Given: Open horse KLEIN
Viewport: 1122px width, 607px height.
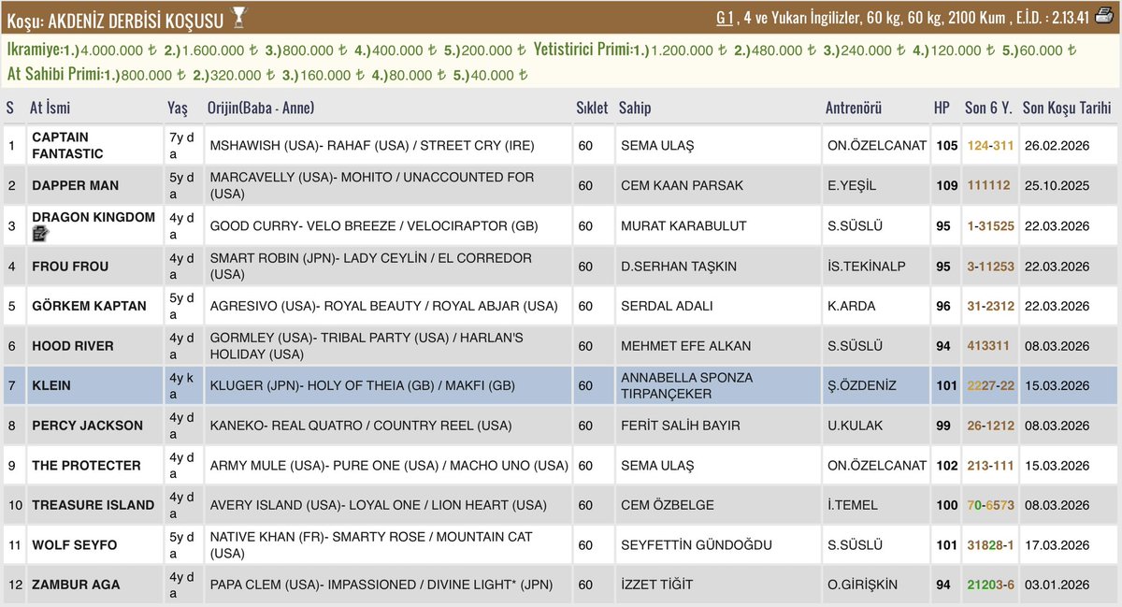Looking at the screenshot, I should pyautogui.click(x=51, y=385).
